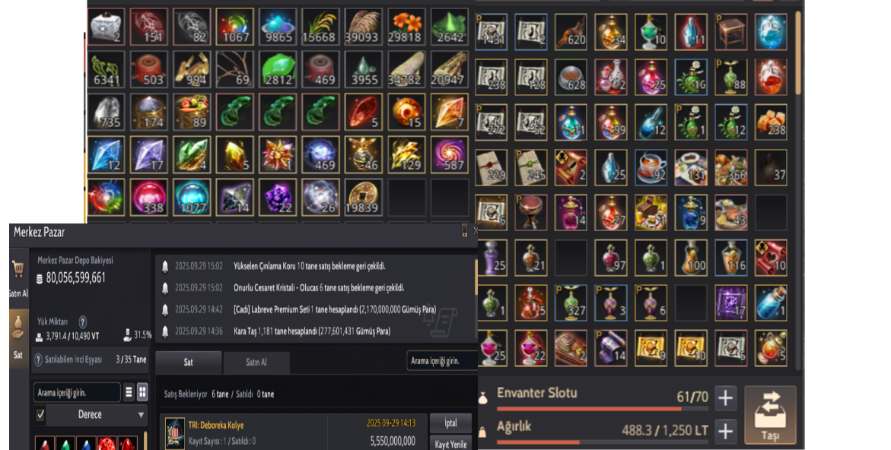Click the İptal button
This screenshot has width=891, height=450.
450,423
